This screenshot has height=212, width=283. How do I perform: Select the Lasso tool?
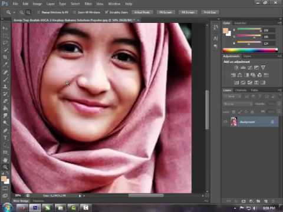point(5,43)
